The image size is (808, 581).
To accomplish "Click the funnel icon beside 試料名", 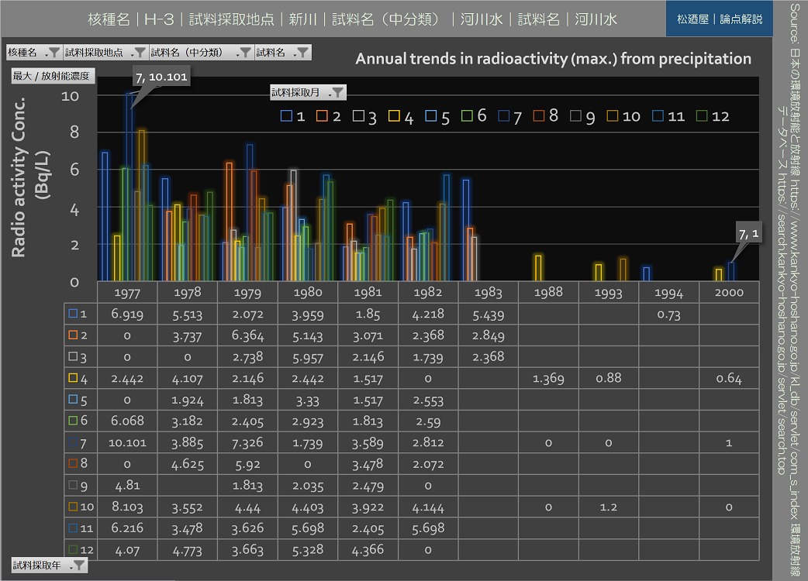I will click(x=302, y=53).
